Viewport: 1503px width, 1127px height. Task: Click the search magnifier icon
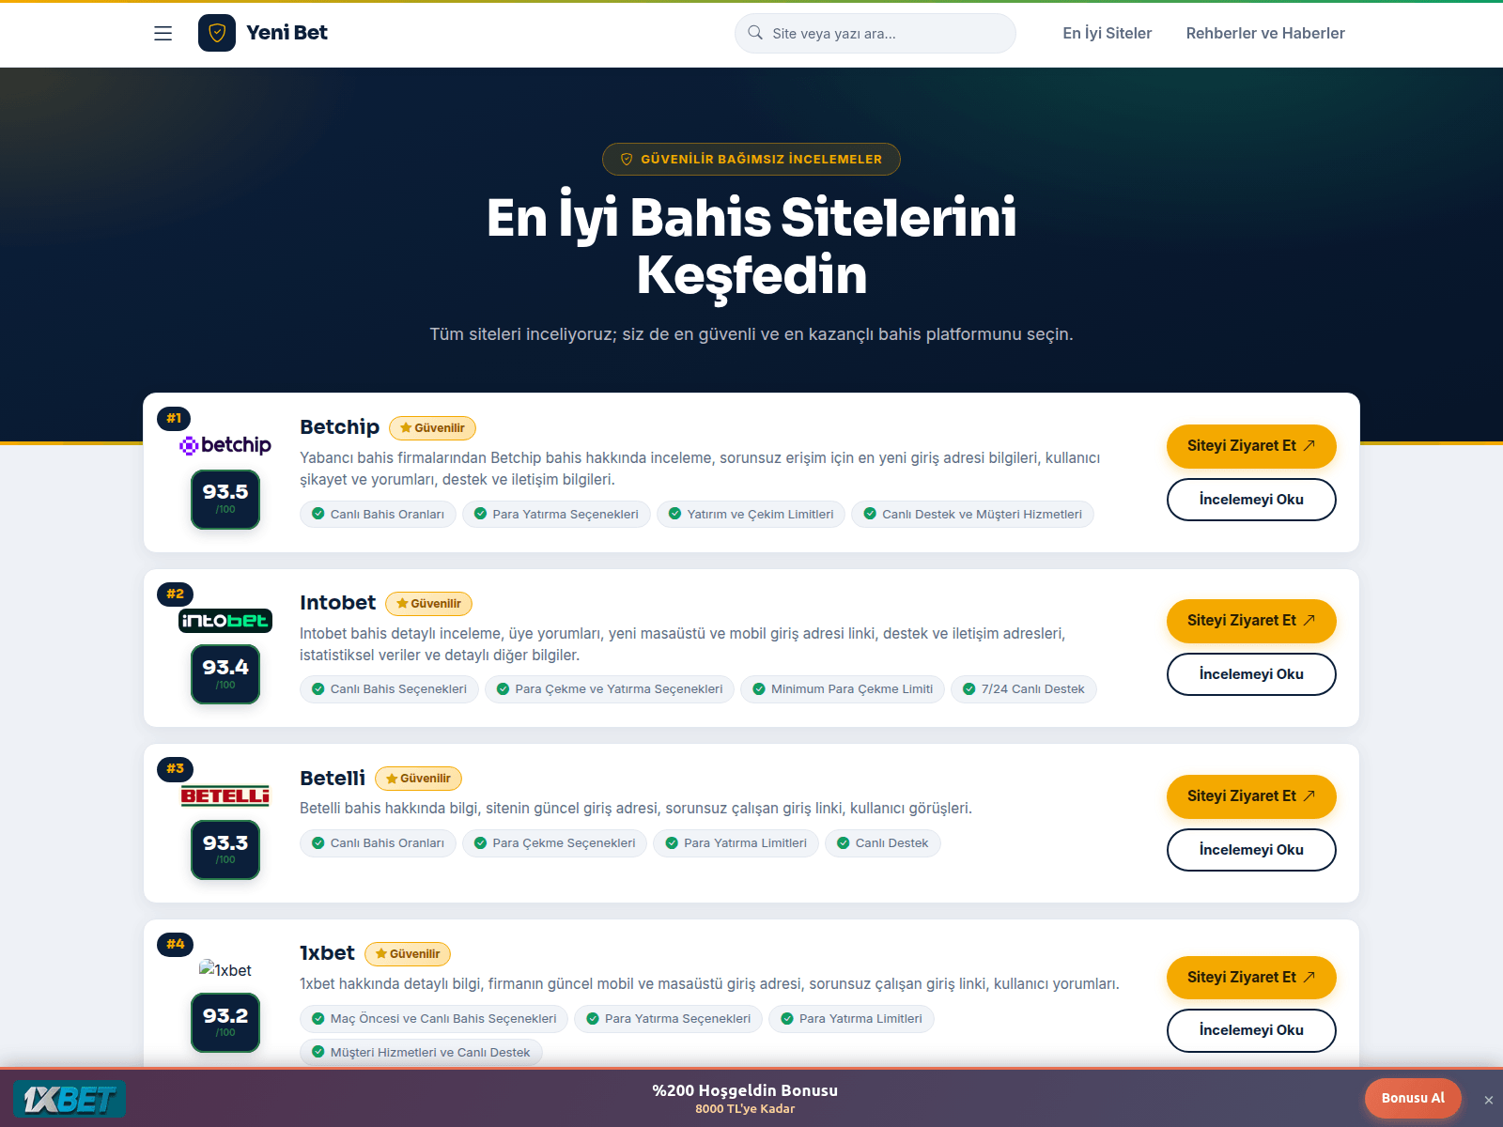(x=755, y=33)
